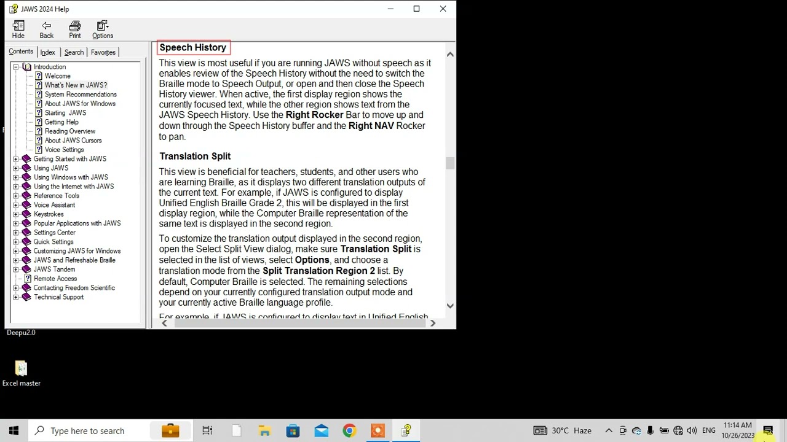
Task: Launch Google Chrome from the taskbar
Action: [349, 431]
